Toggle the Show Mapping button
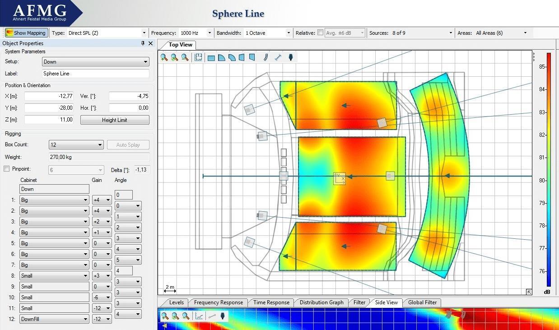 [x=26, y=33]
